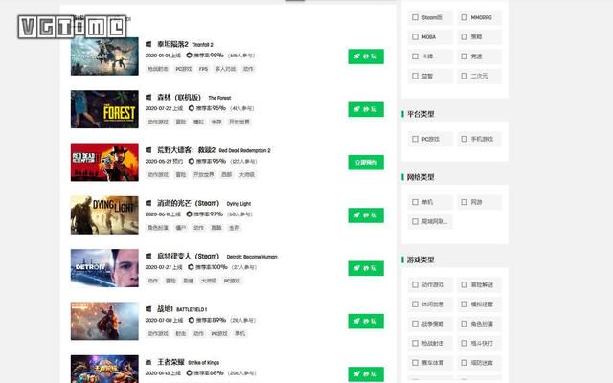Viewport: 613px width, 383px height.
Task: Click the Windows icon beside Detroit: Become Human
Action: click(x=148, y=257)
